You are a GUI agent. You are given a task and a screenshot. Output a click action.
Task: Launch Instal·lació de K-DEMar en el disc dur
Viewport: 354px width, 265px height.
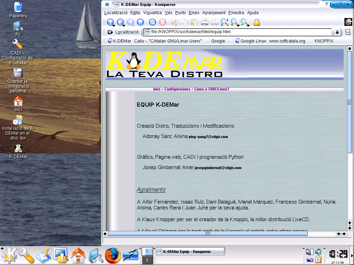coord(18,127)
